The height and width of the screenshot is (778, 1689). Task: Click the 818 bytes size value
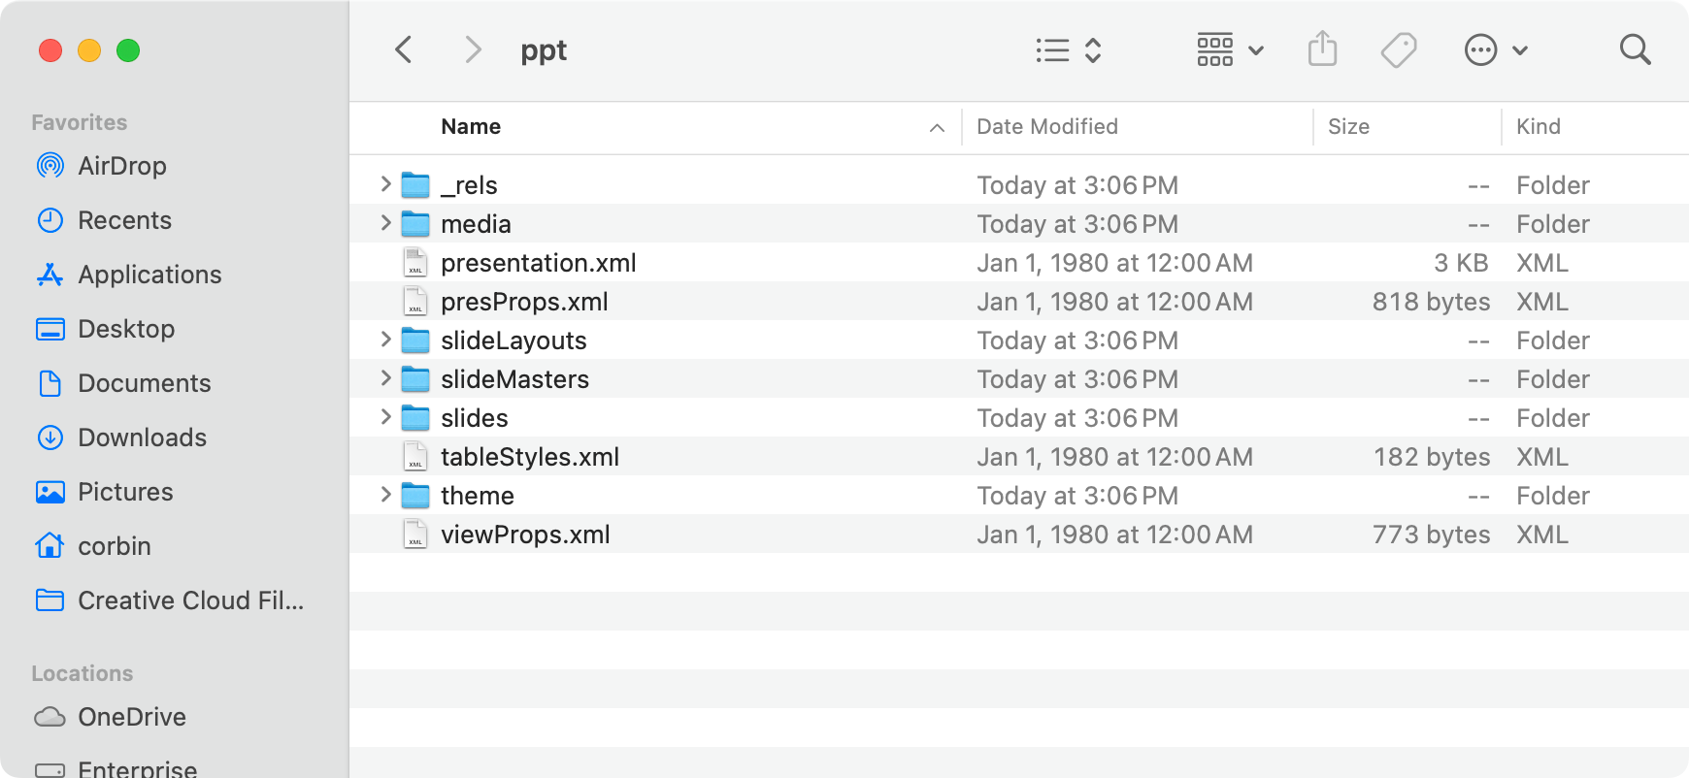tap(1431, 302)
